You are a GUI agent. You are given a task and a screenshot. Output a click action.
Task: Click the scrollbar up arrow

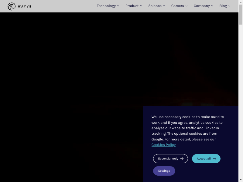(241, 2)
